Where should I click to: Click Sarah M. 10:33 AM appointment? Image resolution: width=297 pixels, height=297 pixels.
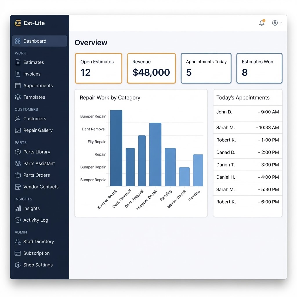[x=248, y=128]
